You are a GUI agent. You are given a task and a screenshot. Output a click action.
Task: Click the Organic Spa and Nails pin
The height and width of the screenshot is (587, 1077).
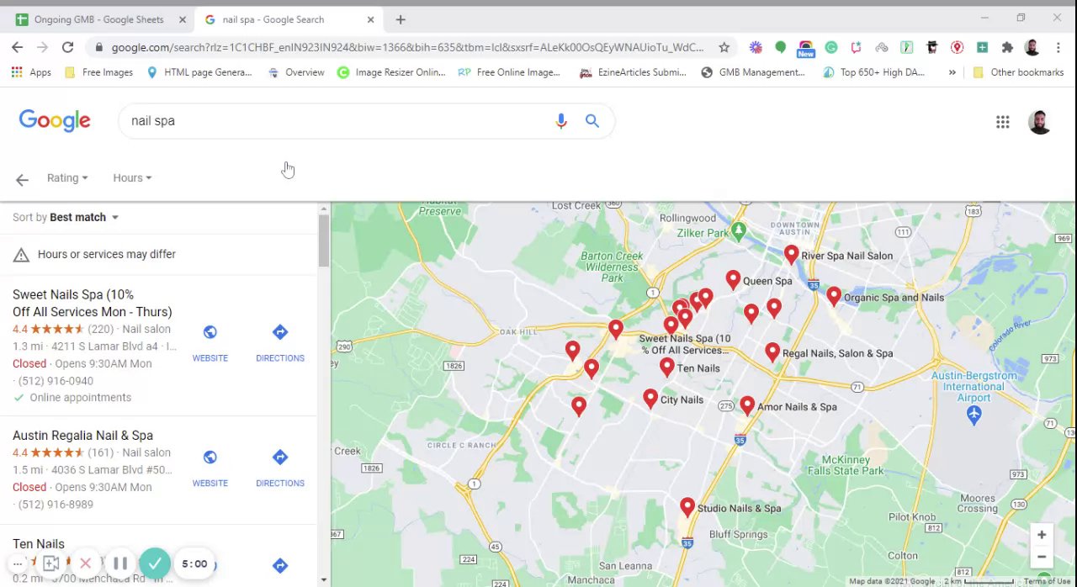click(833, 295)
